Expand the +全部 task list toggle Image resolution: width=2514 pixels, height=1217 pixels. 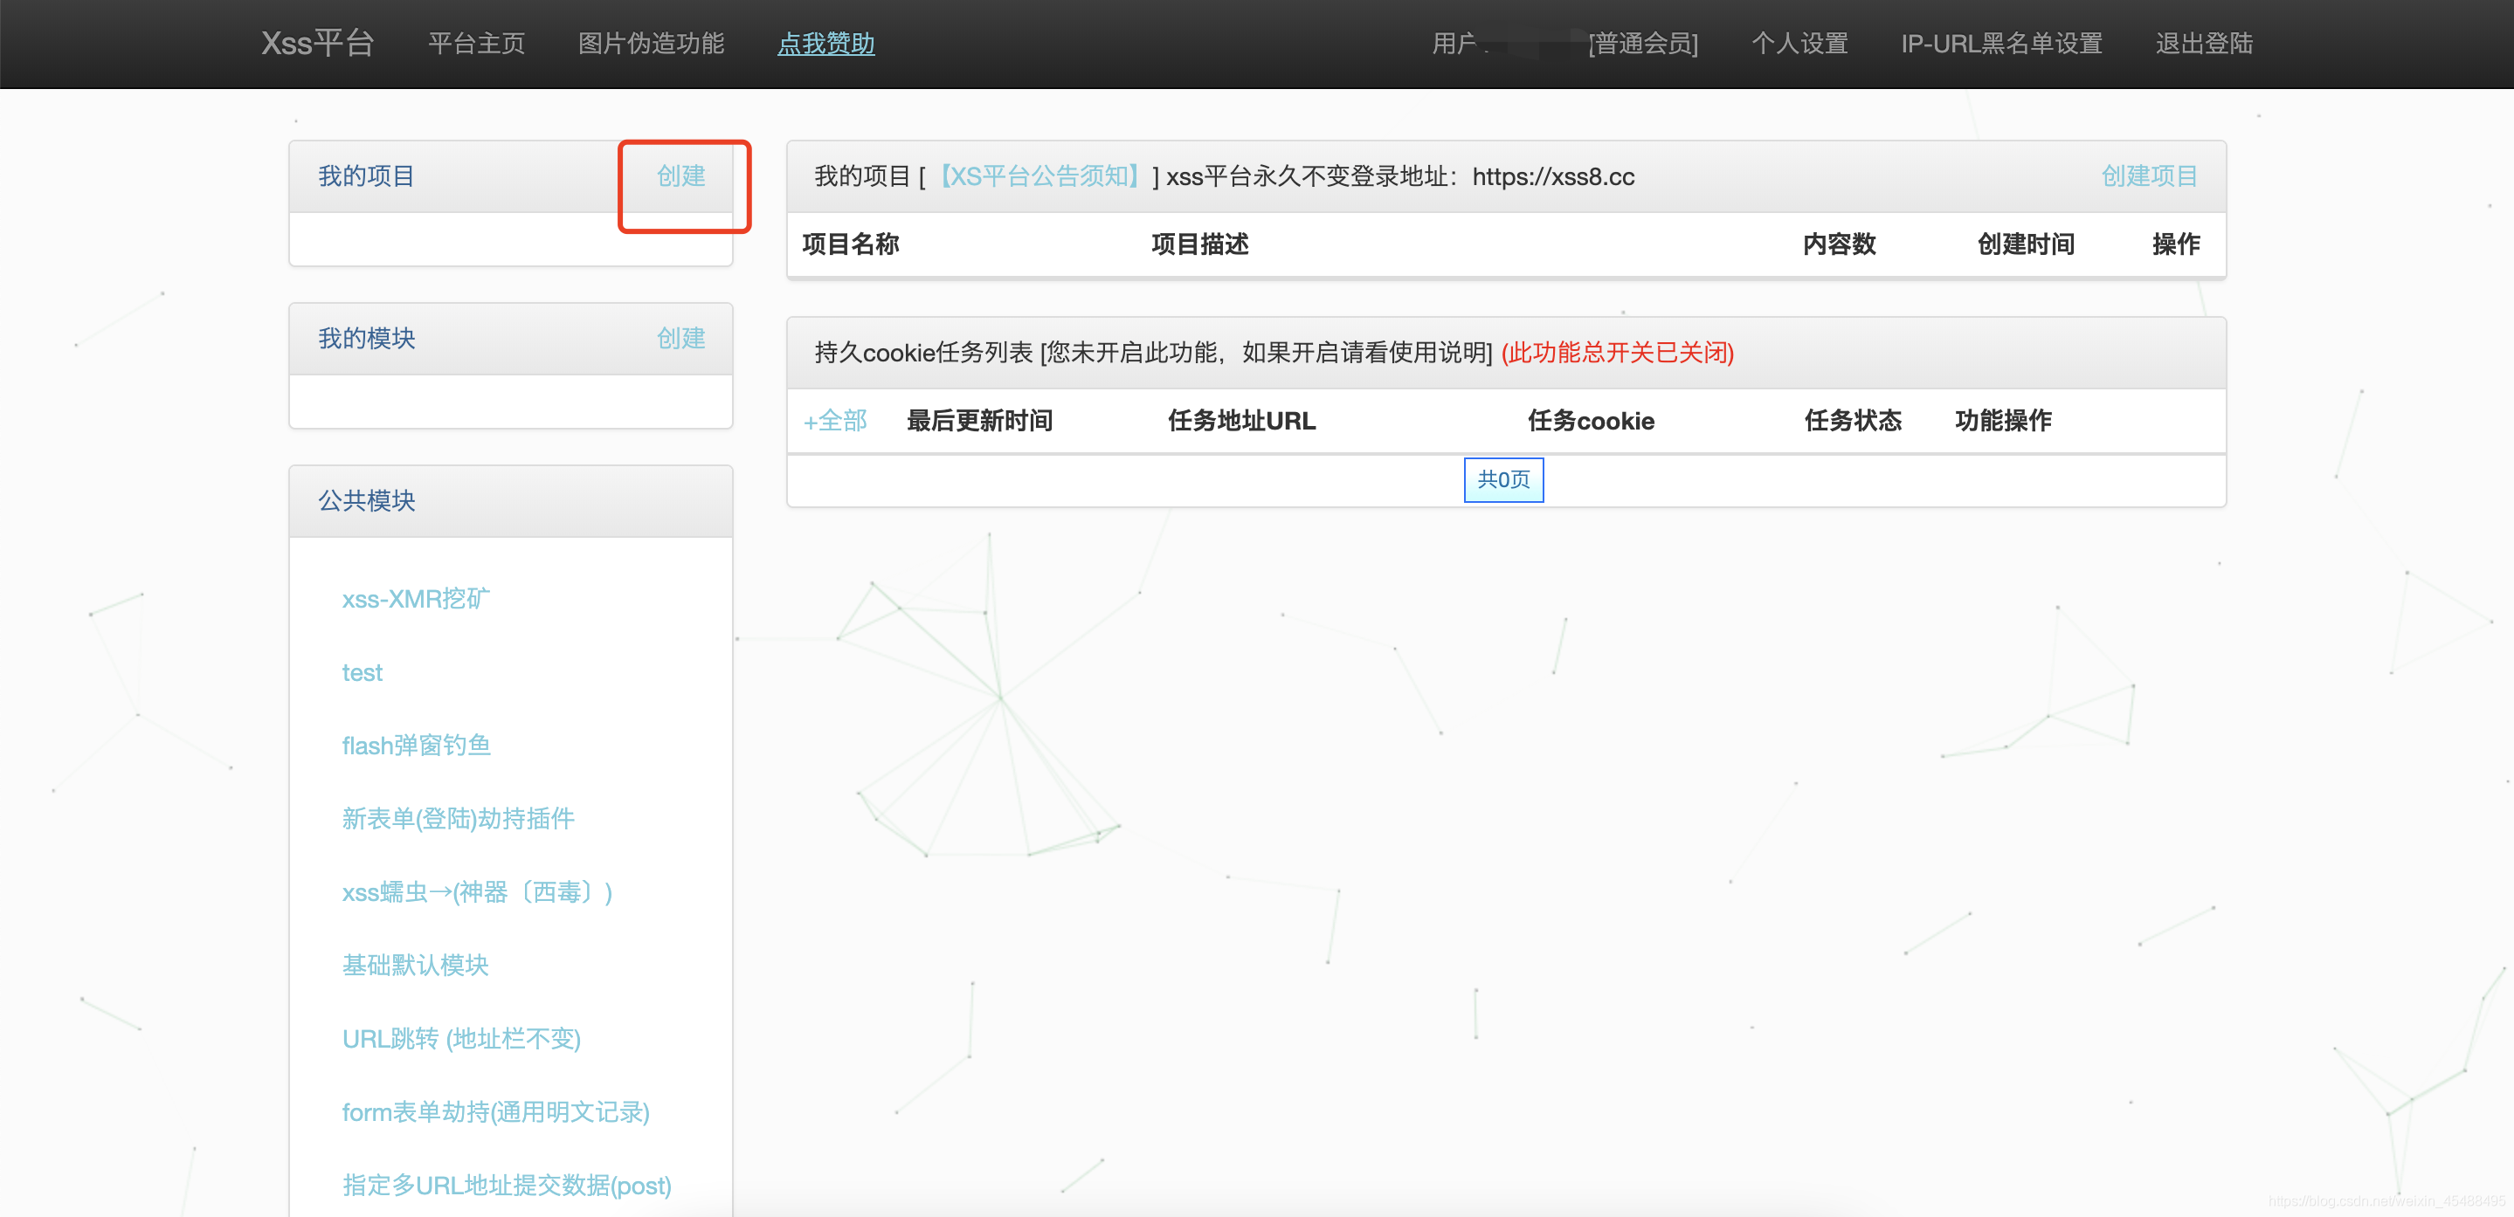835,420
